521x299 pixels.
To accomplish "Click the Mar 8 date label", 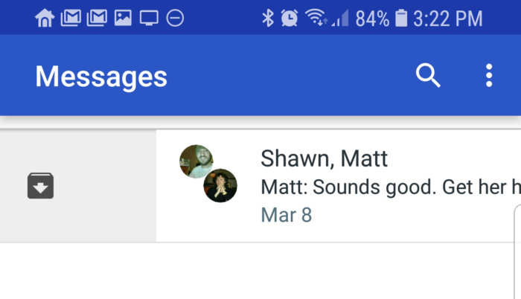I will point(286,215).
